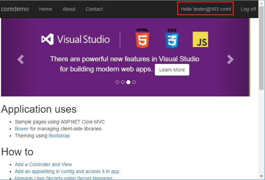Click the vertical scrollbar thumb
The height and width of the screenshot is (180, 265).
pyautogui.click(x=262, y=52)
